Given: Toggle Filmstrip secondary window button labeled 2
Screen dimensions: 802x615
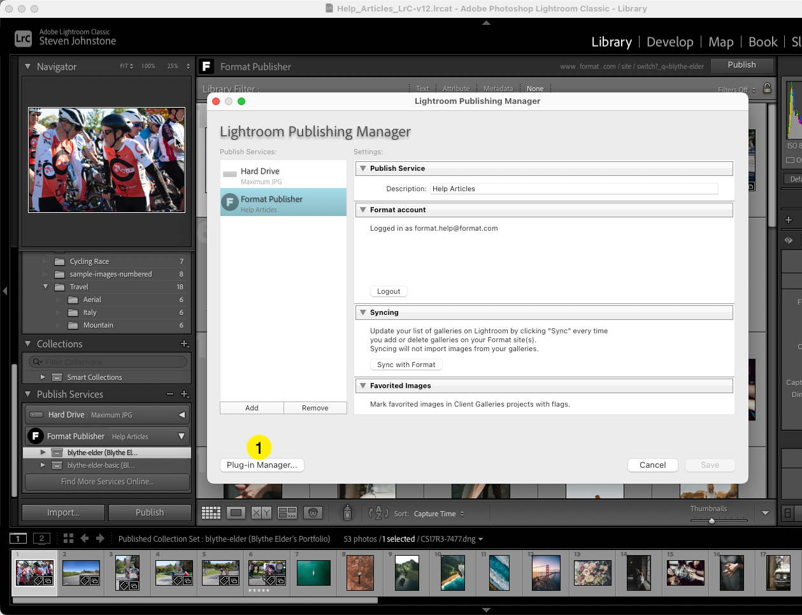Looking at the screenshot, I should (x=41, y=539).
